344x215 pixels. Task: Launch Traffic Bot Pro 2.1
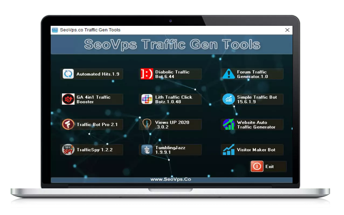pyautogui.click(x=92, y=124)
